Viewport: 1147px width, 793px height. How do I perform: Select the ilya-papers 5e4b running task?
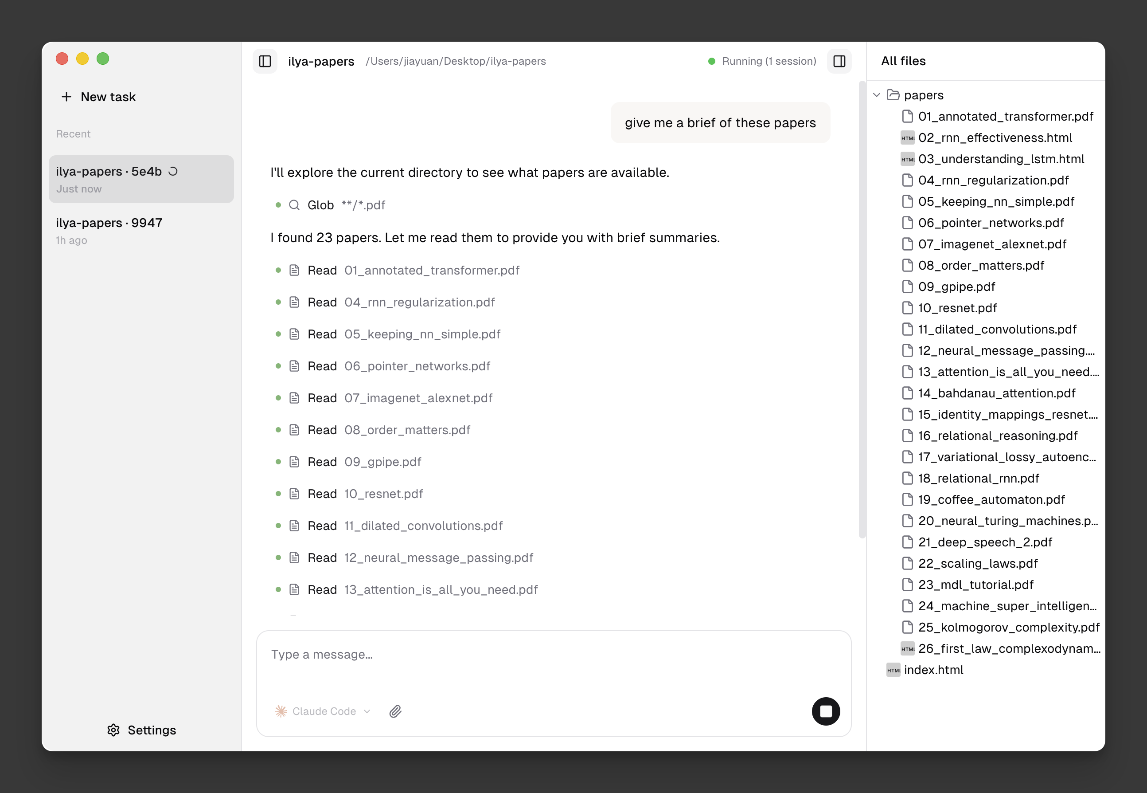point(141,179)
